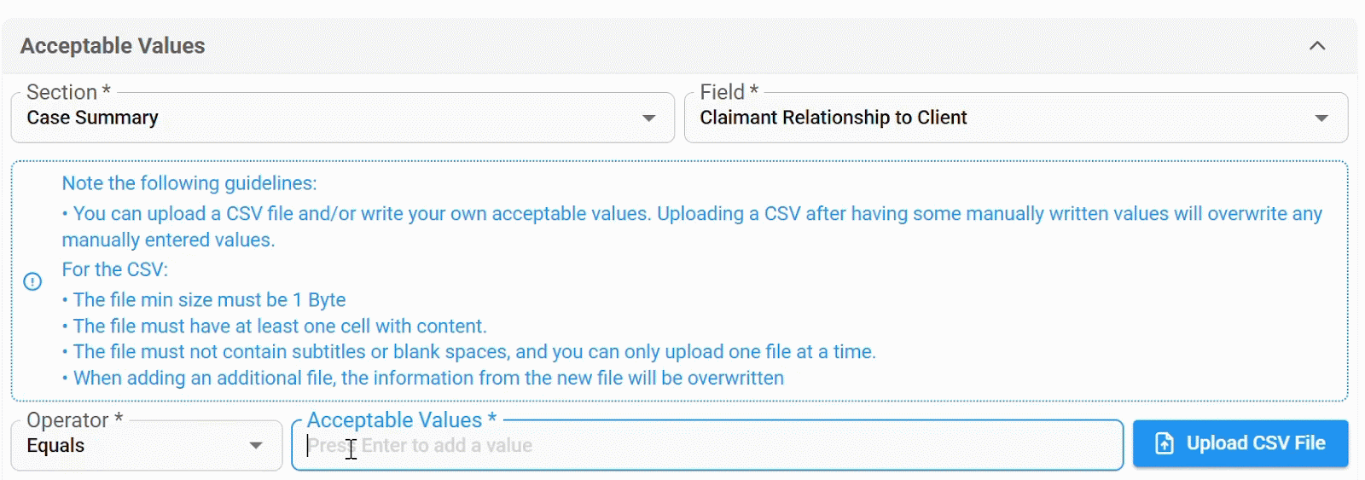This screenshot has height=480, width=1365.
Task: Click the Field dropdown arrow icon
Action: tap(1321, 118)
